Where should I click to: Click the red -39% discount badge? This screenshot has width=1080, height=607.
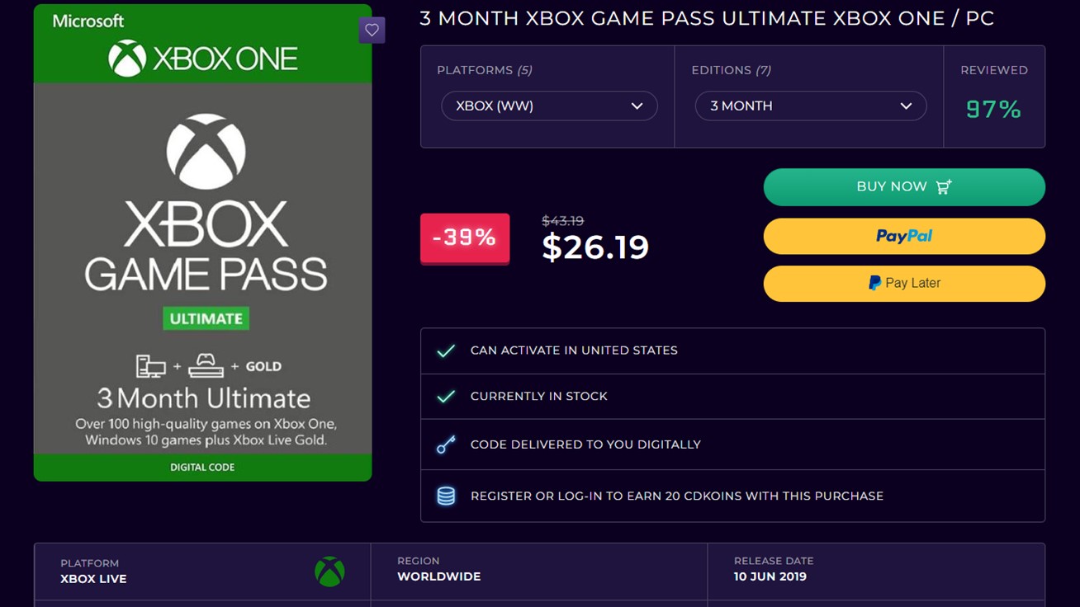[x=465, y=238]
